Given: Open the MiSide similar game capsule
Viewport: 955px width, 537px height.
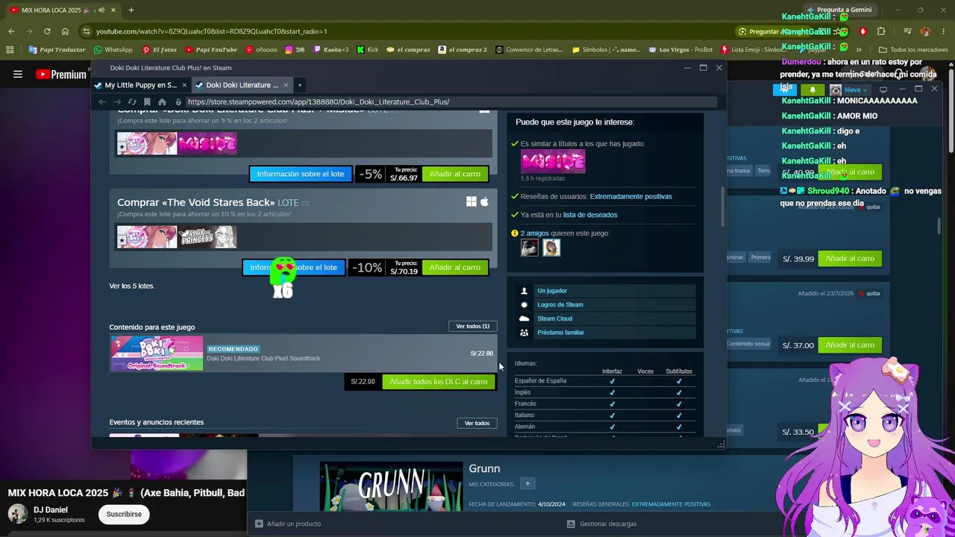Looking at the screenshot, I should [x=553, y=161].
